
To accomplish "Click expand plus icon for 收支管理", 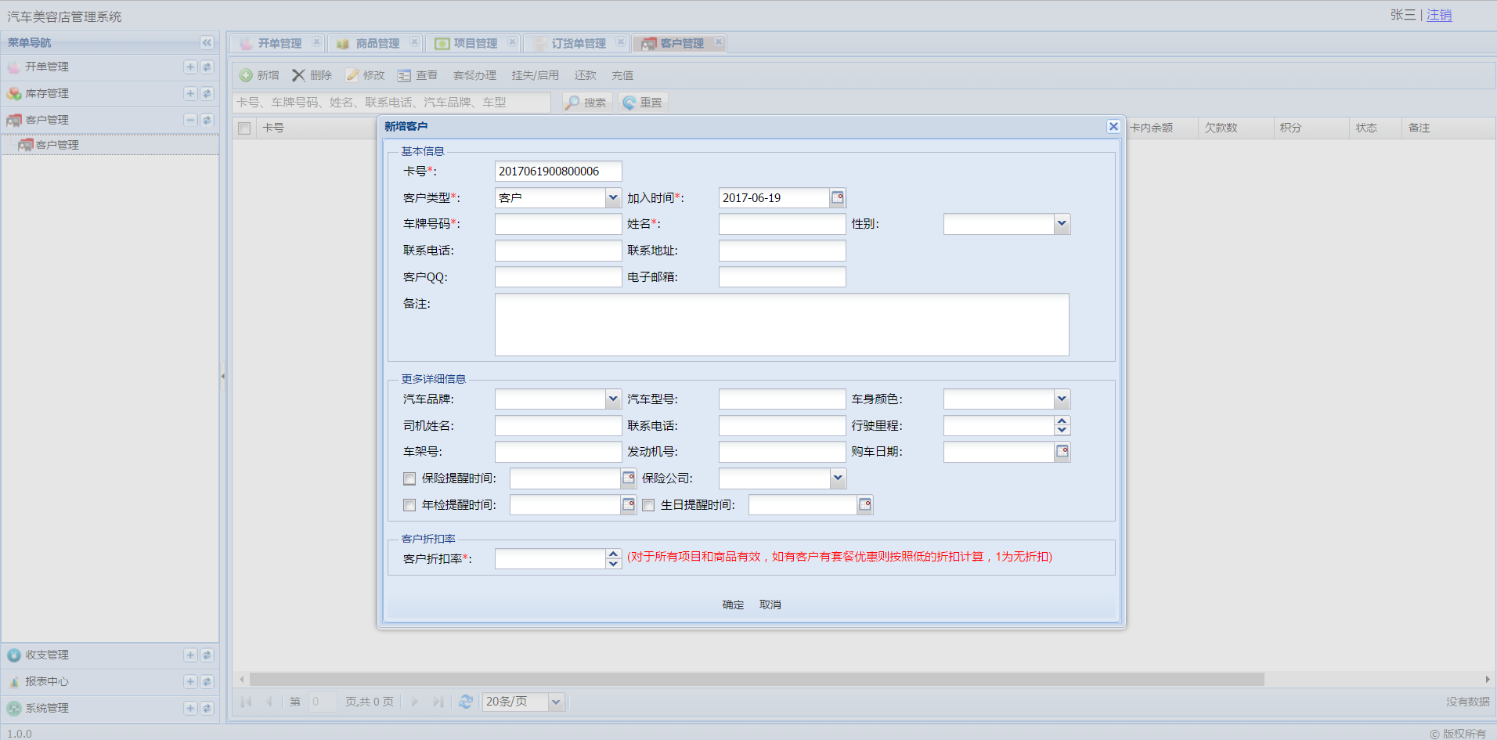I will click(190, 655).
